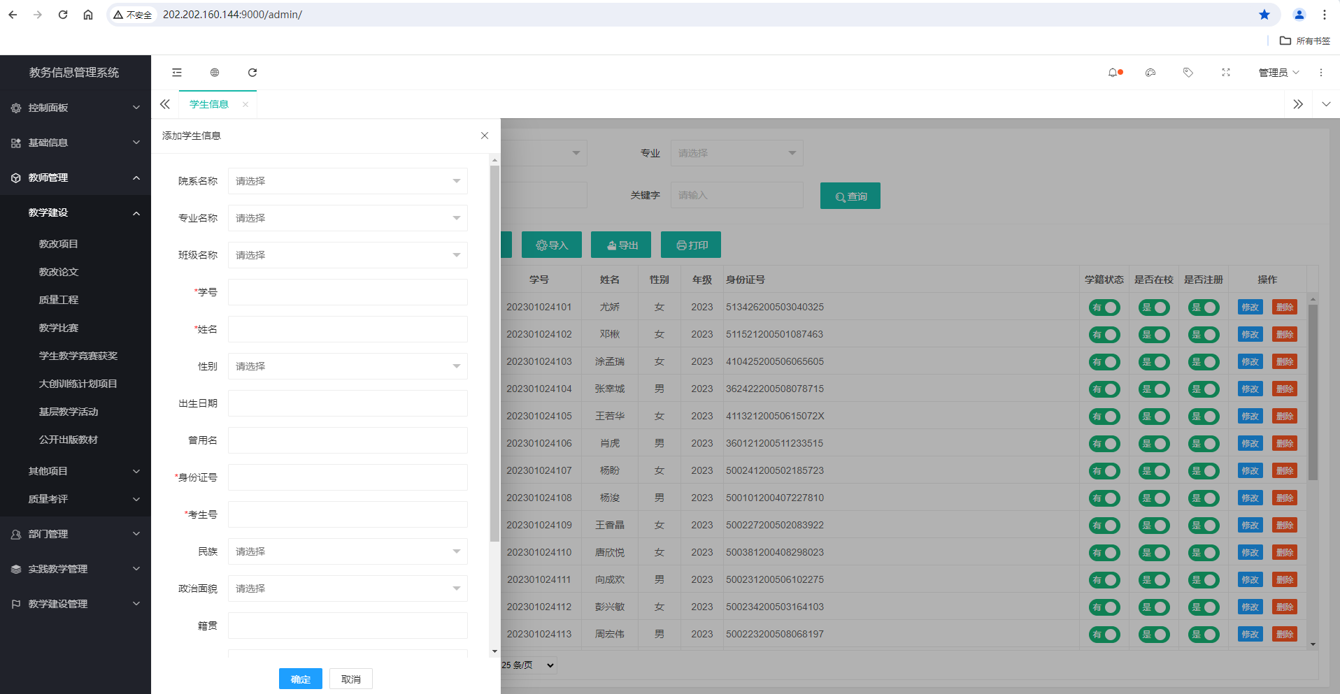The image size is (1340, 694).
Task: Click the tag note icon in the header
Action: 1188,73
